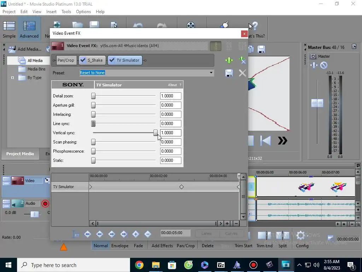Save the preset floppy icon
Screen dimensions: 362x272
229,73
